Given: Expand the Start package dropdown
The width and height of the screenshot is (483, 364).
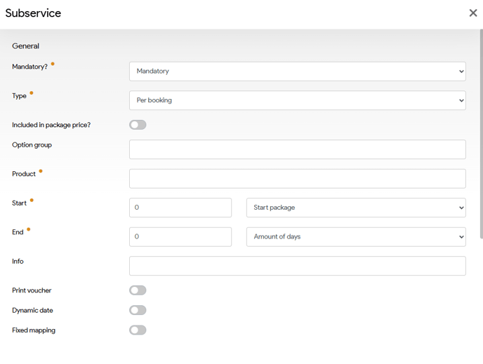Looking at the screenshot, I should click(355, 208).
